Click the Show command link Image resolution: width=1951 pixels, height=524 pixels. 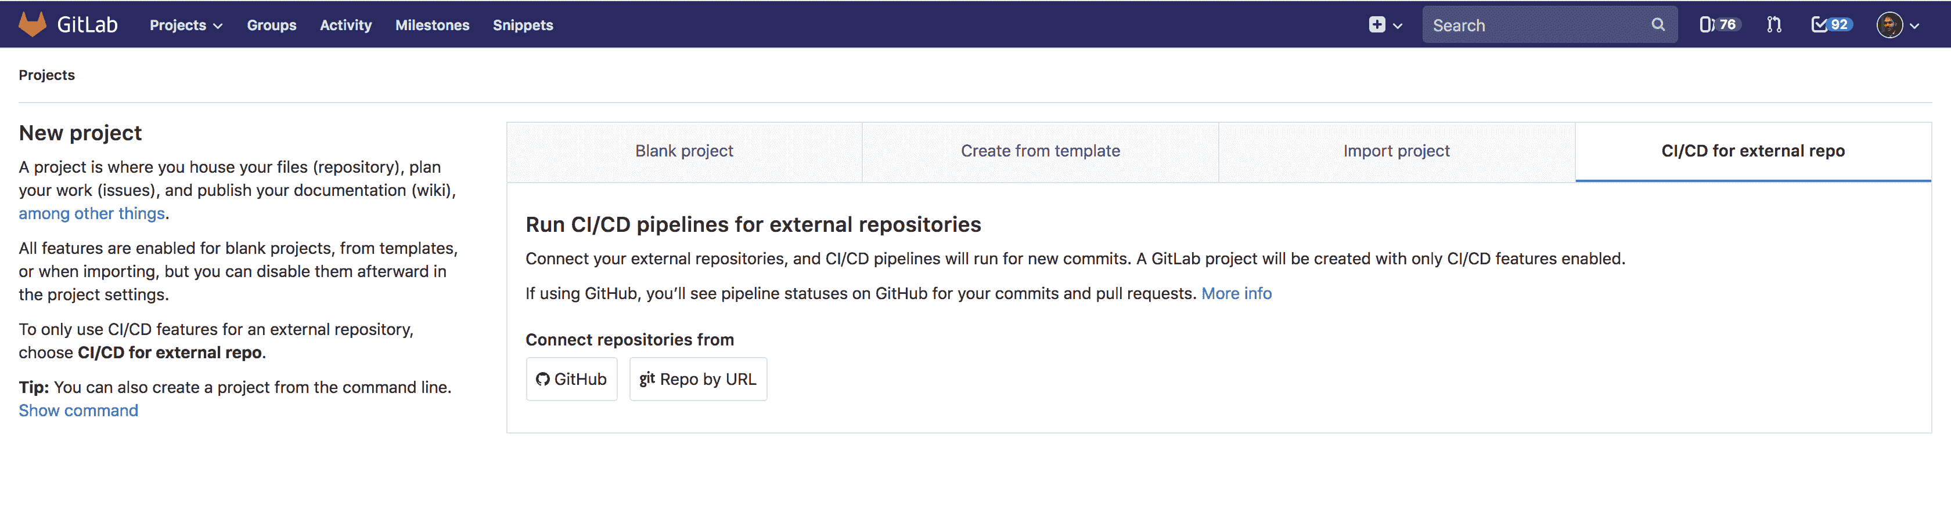[78, 410]
